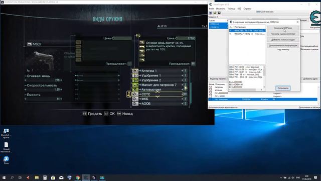
Task: Open the Изменить menu in Cheat Engine
Action: coord(221,9)
